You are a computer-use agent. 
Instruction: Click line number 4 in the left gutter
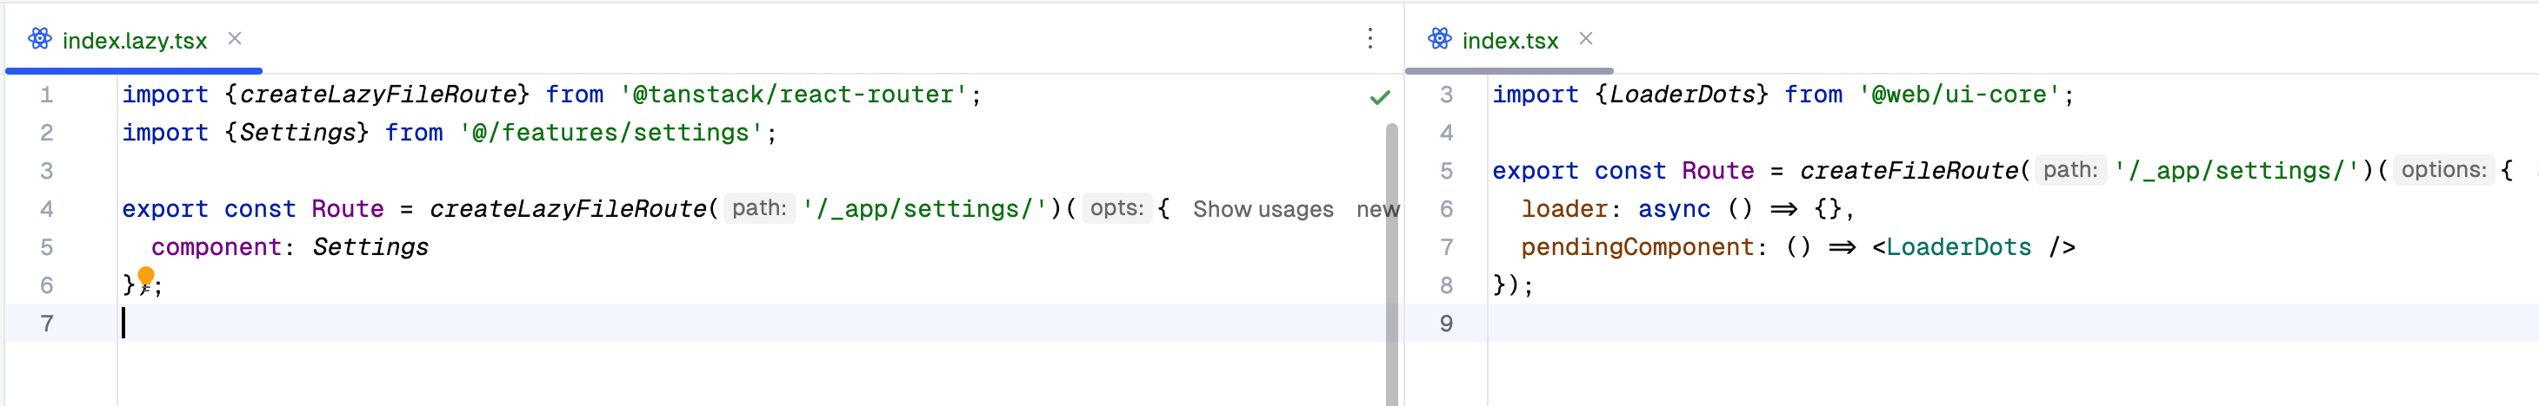46,209
